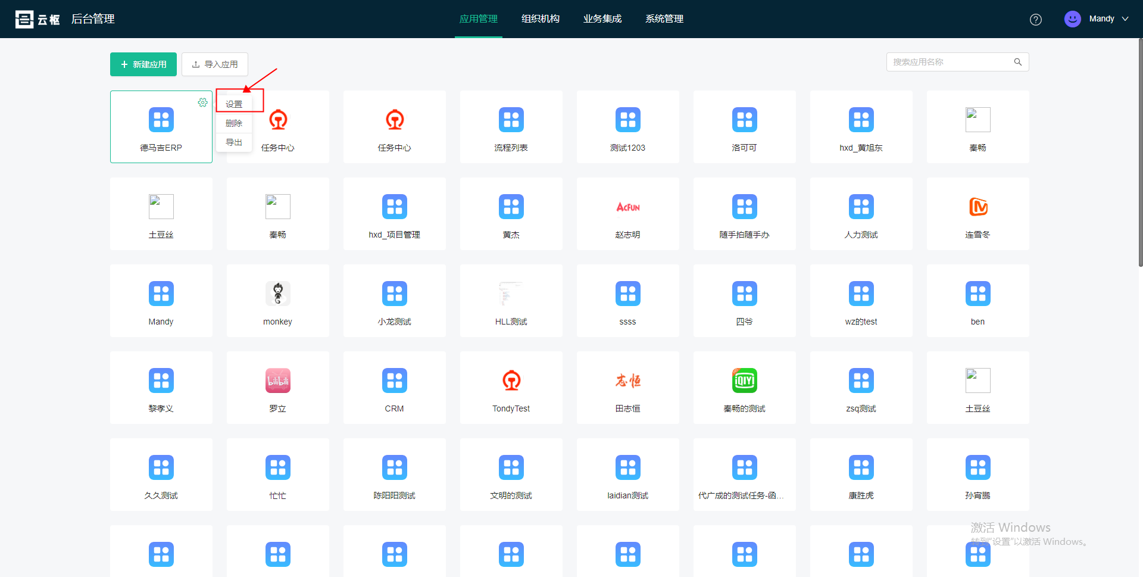Viewport: 1143px width, 577px height.
Task: Click the 云枢 logo in header
Action: click(x=38, y=19)
